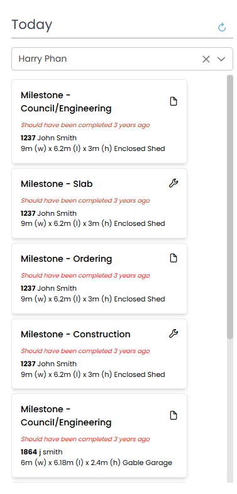This screenshot has width=237, height=494.
Task: Expand the Harry Phan dropdown chevron
Action: [221, 59]
